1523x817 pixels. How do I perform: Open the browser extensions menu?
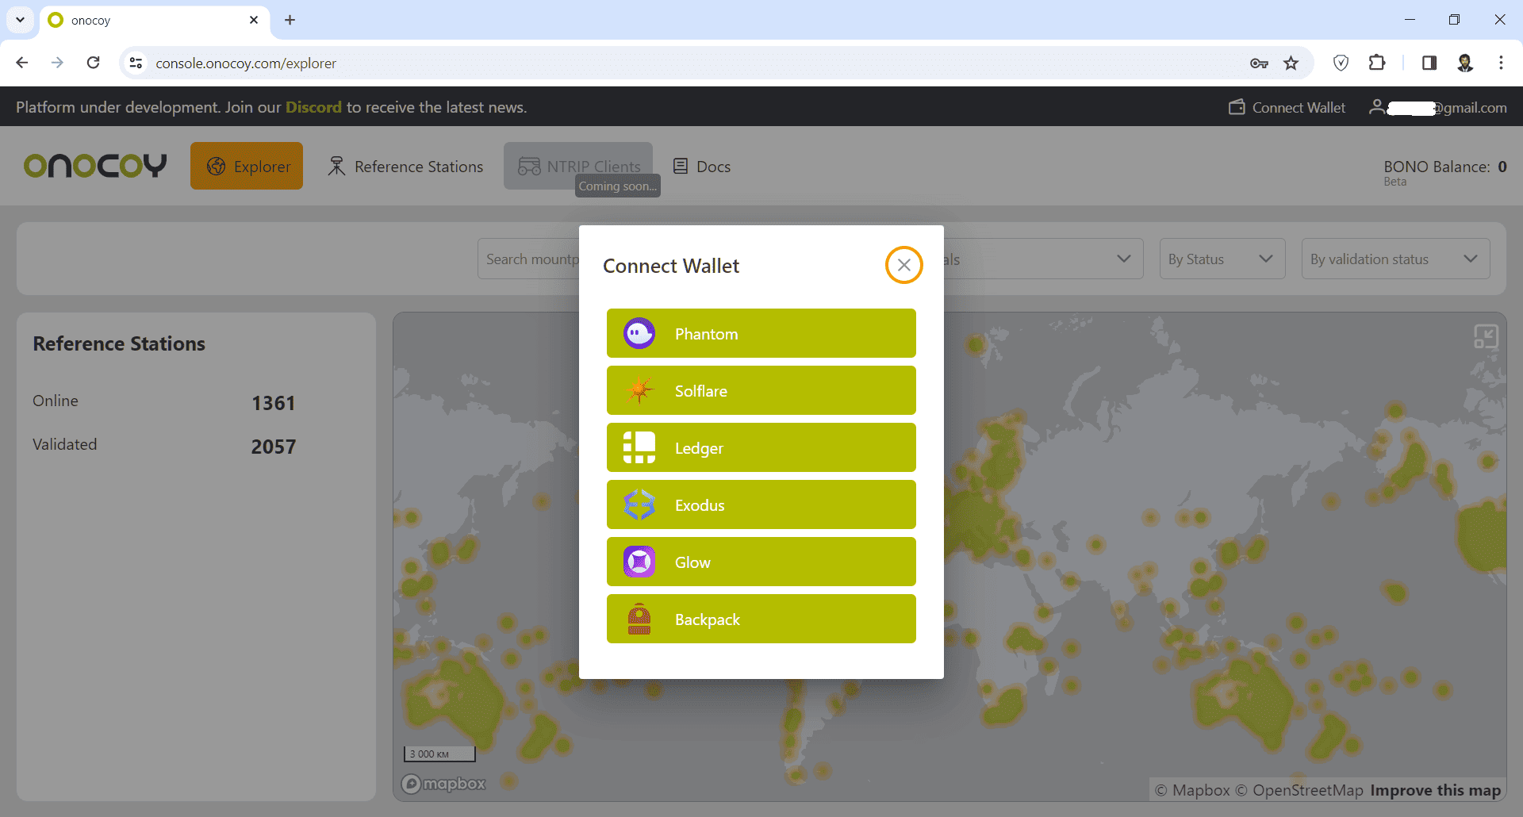[1377, 63]
